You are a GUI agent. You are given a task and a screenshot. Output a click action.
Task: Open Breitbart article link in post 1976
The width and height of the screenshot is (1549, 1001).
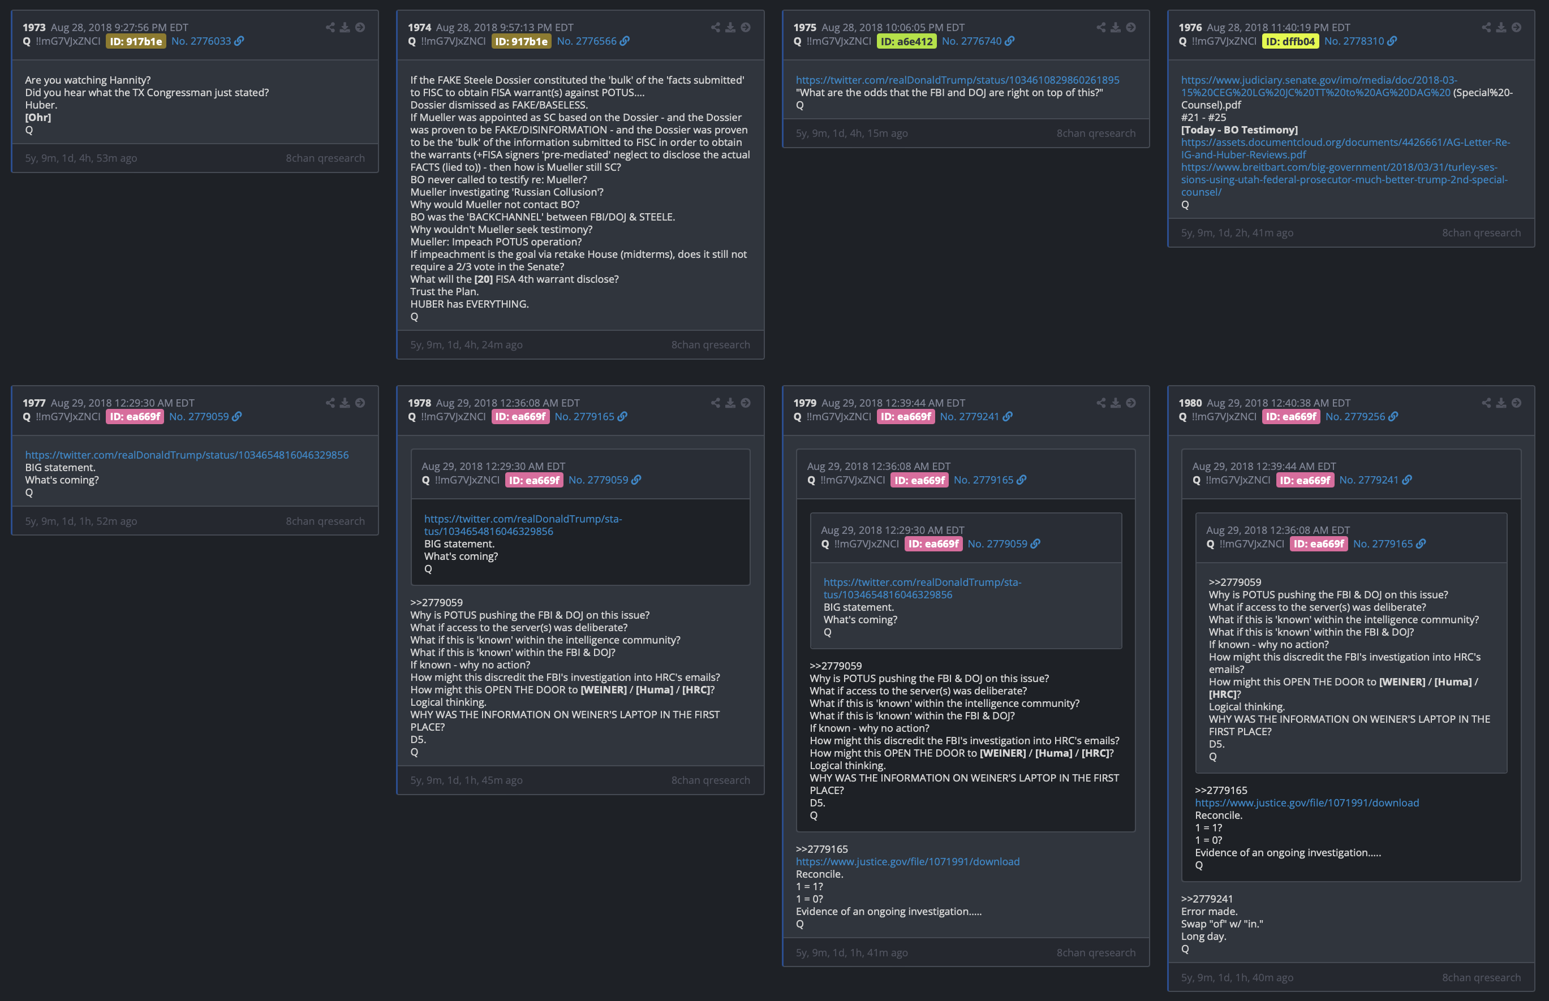pos(1344,179)
